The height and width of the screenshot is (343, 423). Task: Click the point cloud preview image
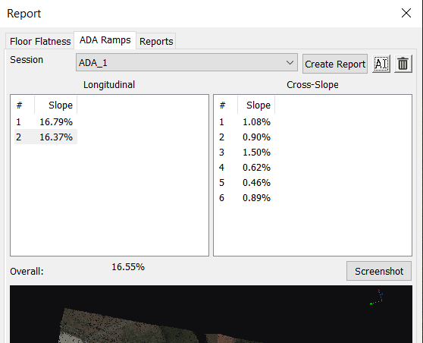point(211,314)
